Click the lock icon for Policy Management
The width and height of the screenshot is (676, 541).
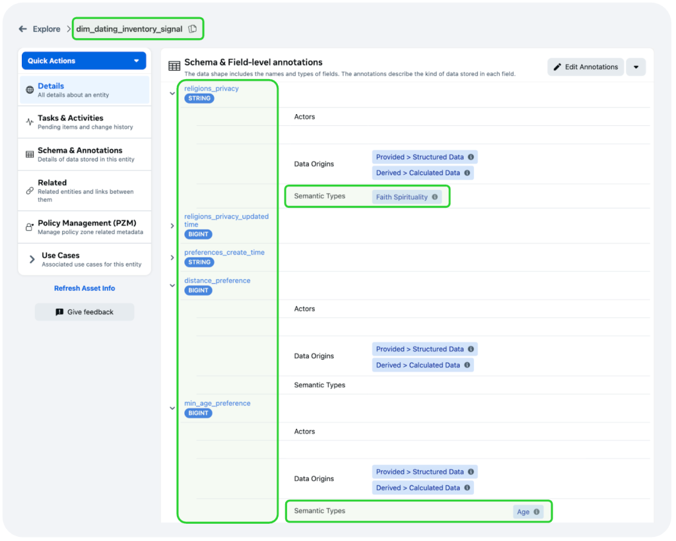[29, 227]
